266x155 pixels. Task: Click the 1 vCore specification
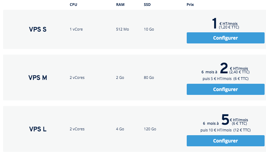click(x=76, y=29)
